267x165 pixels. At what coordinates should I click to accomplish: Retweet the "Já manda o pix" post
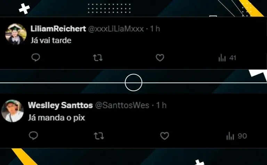(x=99, y=136)
